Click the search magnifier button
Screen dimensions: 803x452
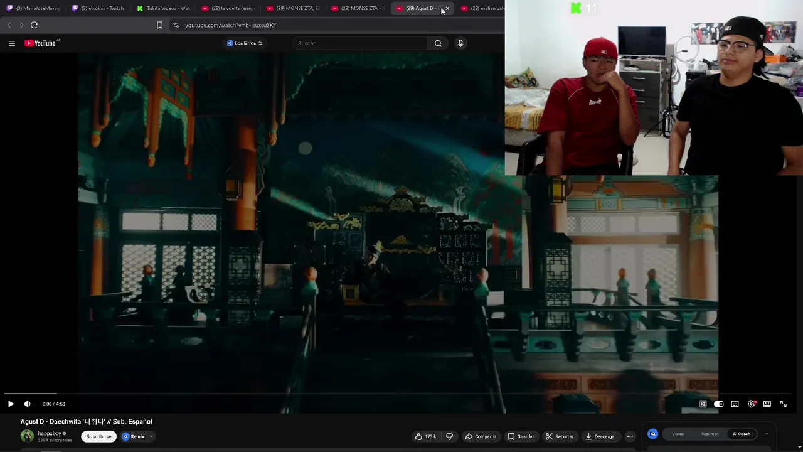point(438,43)
